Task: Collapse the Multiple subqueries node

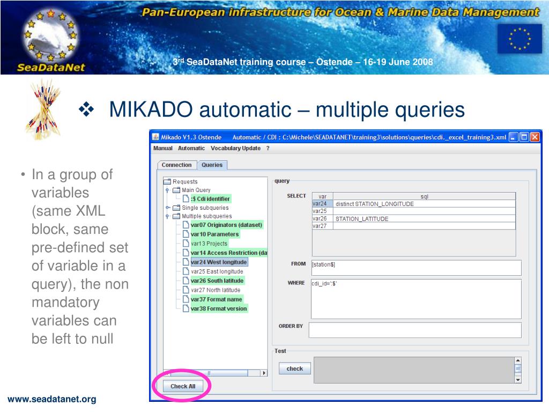Action: pyautogui.click(x=167, y=217)
